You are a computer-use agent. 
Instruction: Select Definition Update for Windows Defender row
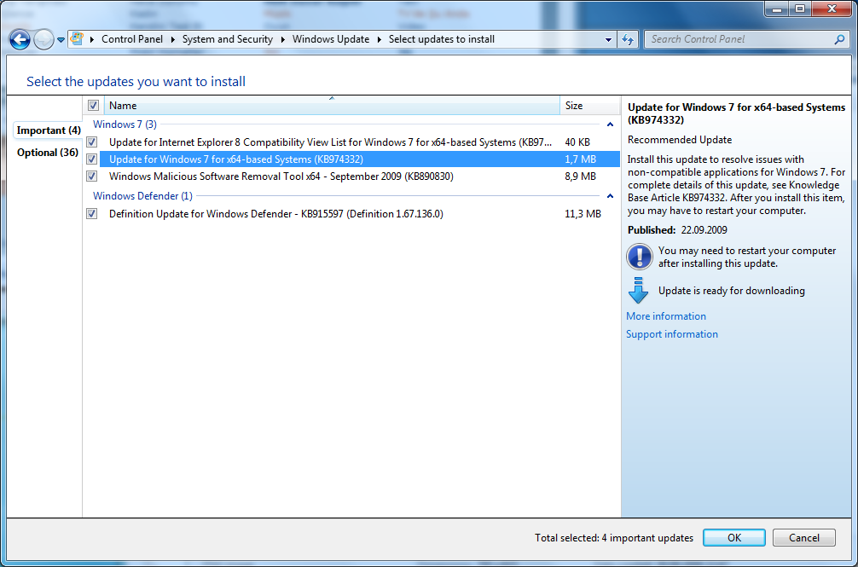pos(352,214)
